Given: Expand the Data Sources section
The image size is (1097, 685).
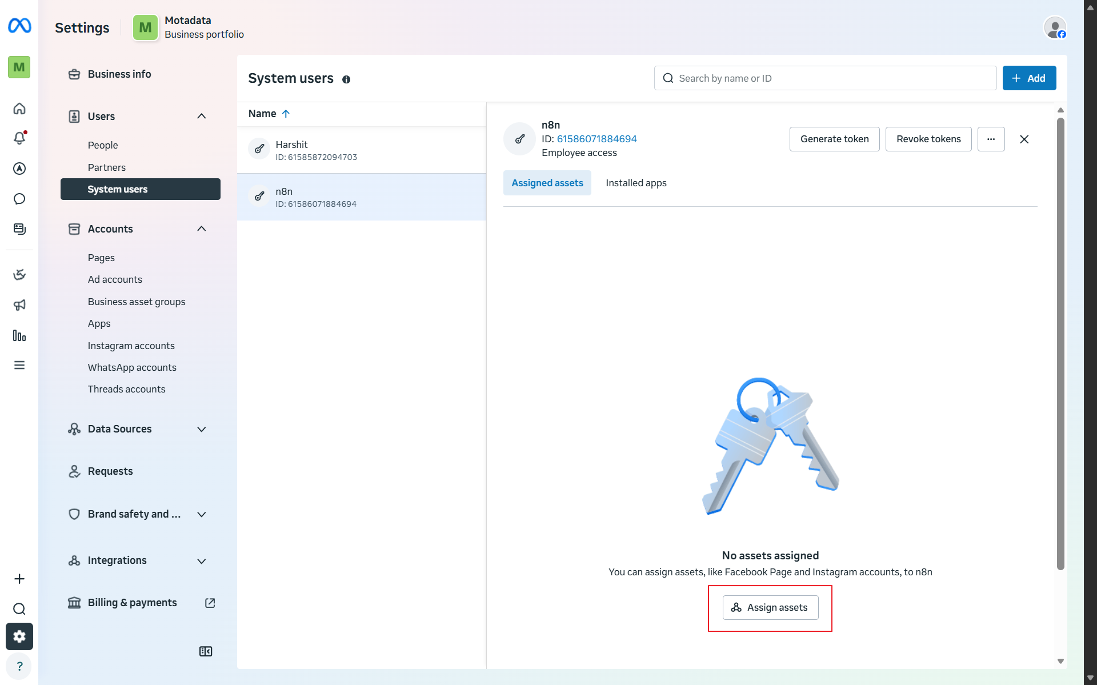Looking at the screenshot, I should [202, 429].
